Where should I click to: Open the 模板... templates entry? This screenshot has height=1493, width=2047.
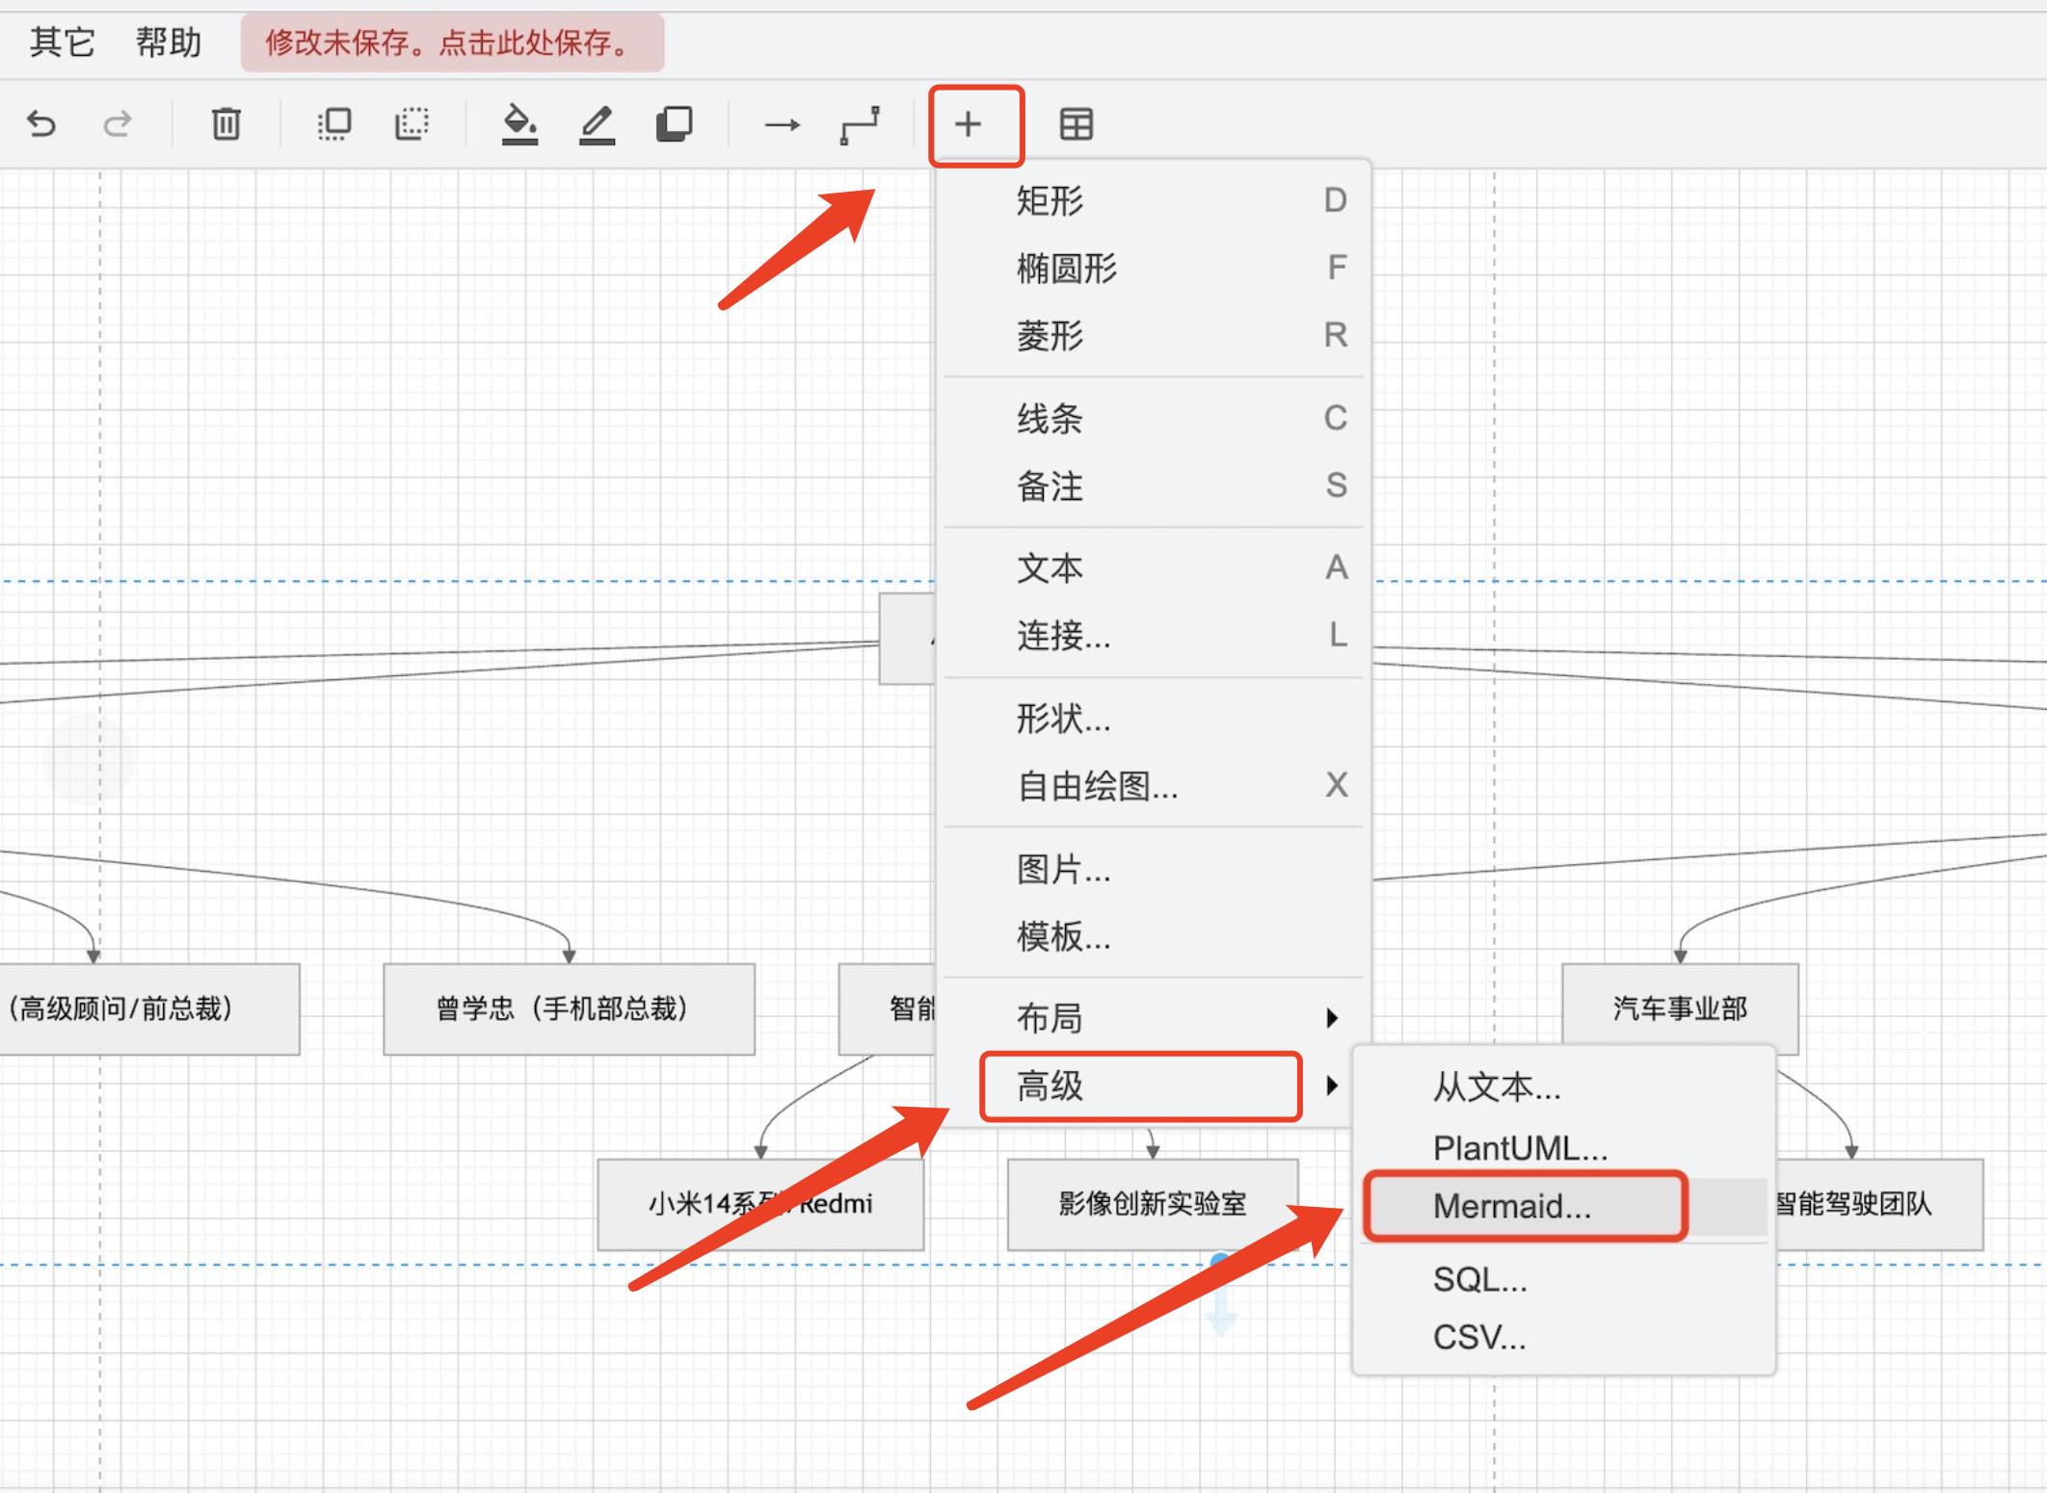pos(1153,936)
